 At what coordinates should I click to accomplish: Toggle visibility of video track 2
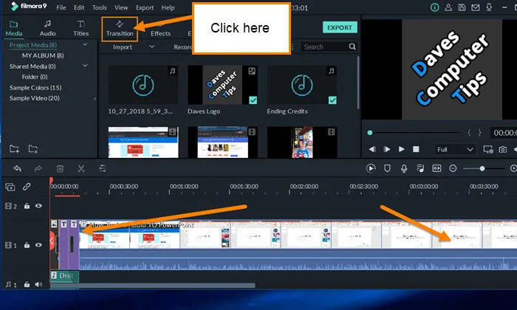38,206
